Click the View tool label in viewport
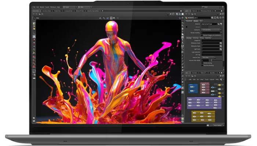 (x=37, y=18)
